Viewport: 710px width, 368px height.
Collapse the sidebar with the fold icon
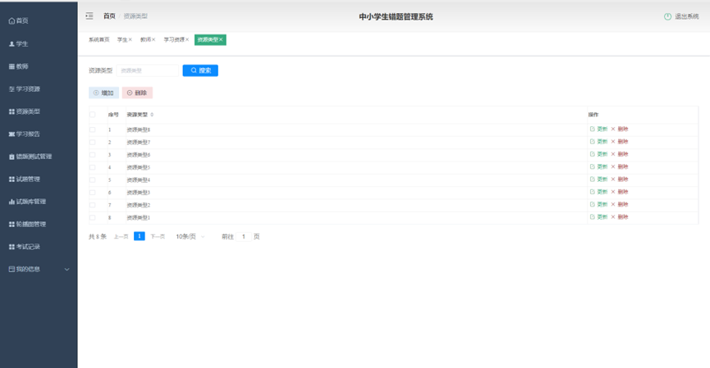(89, 16)
